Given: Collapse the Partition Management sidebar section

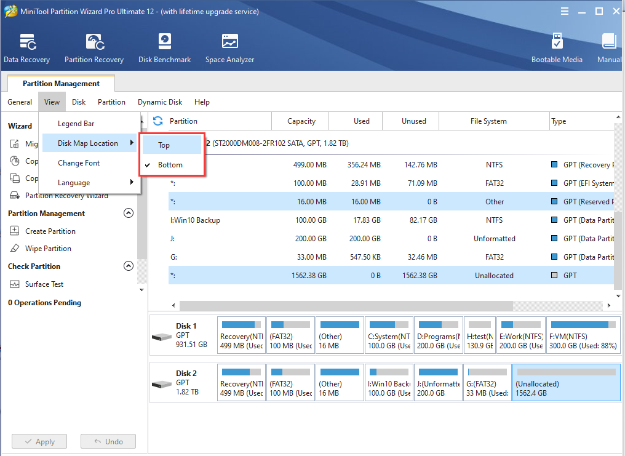Looking at the screenshot, I should click(129, 214).
